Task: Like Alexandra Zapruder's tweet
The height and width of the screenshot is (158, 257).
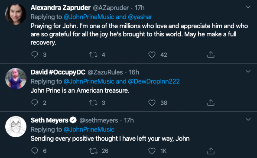Action: coord(152,55)
